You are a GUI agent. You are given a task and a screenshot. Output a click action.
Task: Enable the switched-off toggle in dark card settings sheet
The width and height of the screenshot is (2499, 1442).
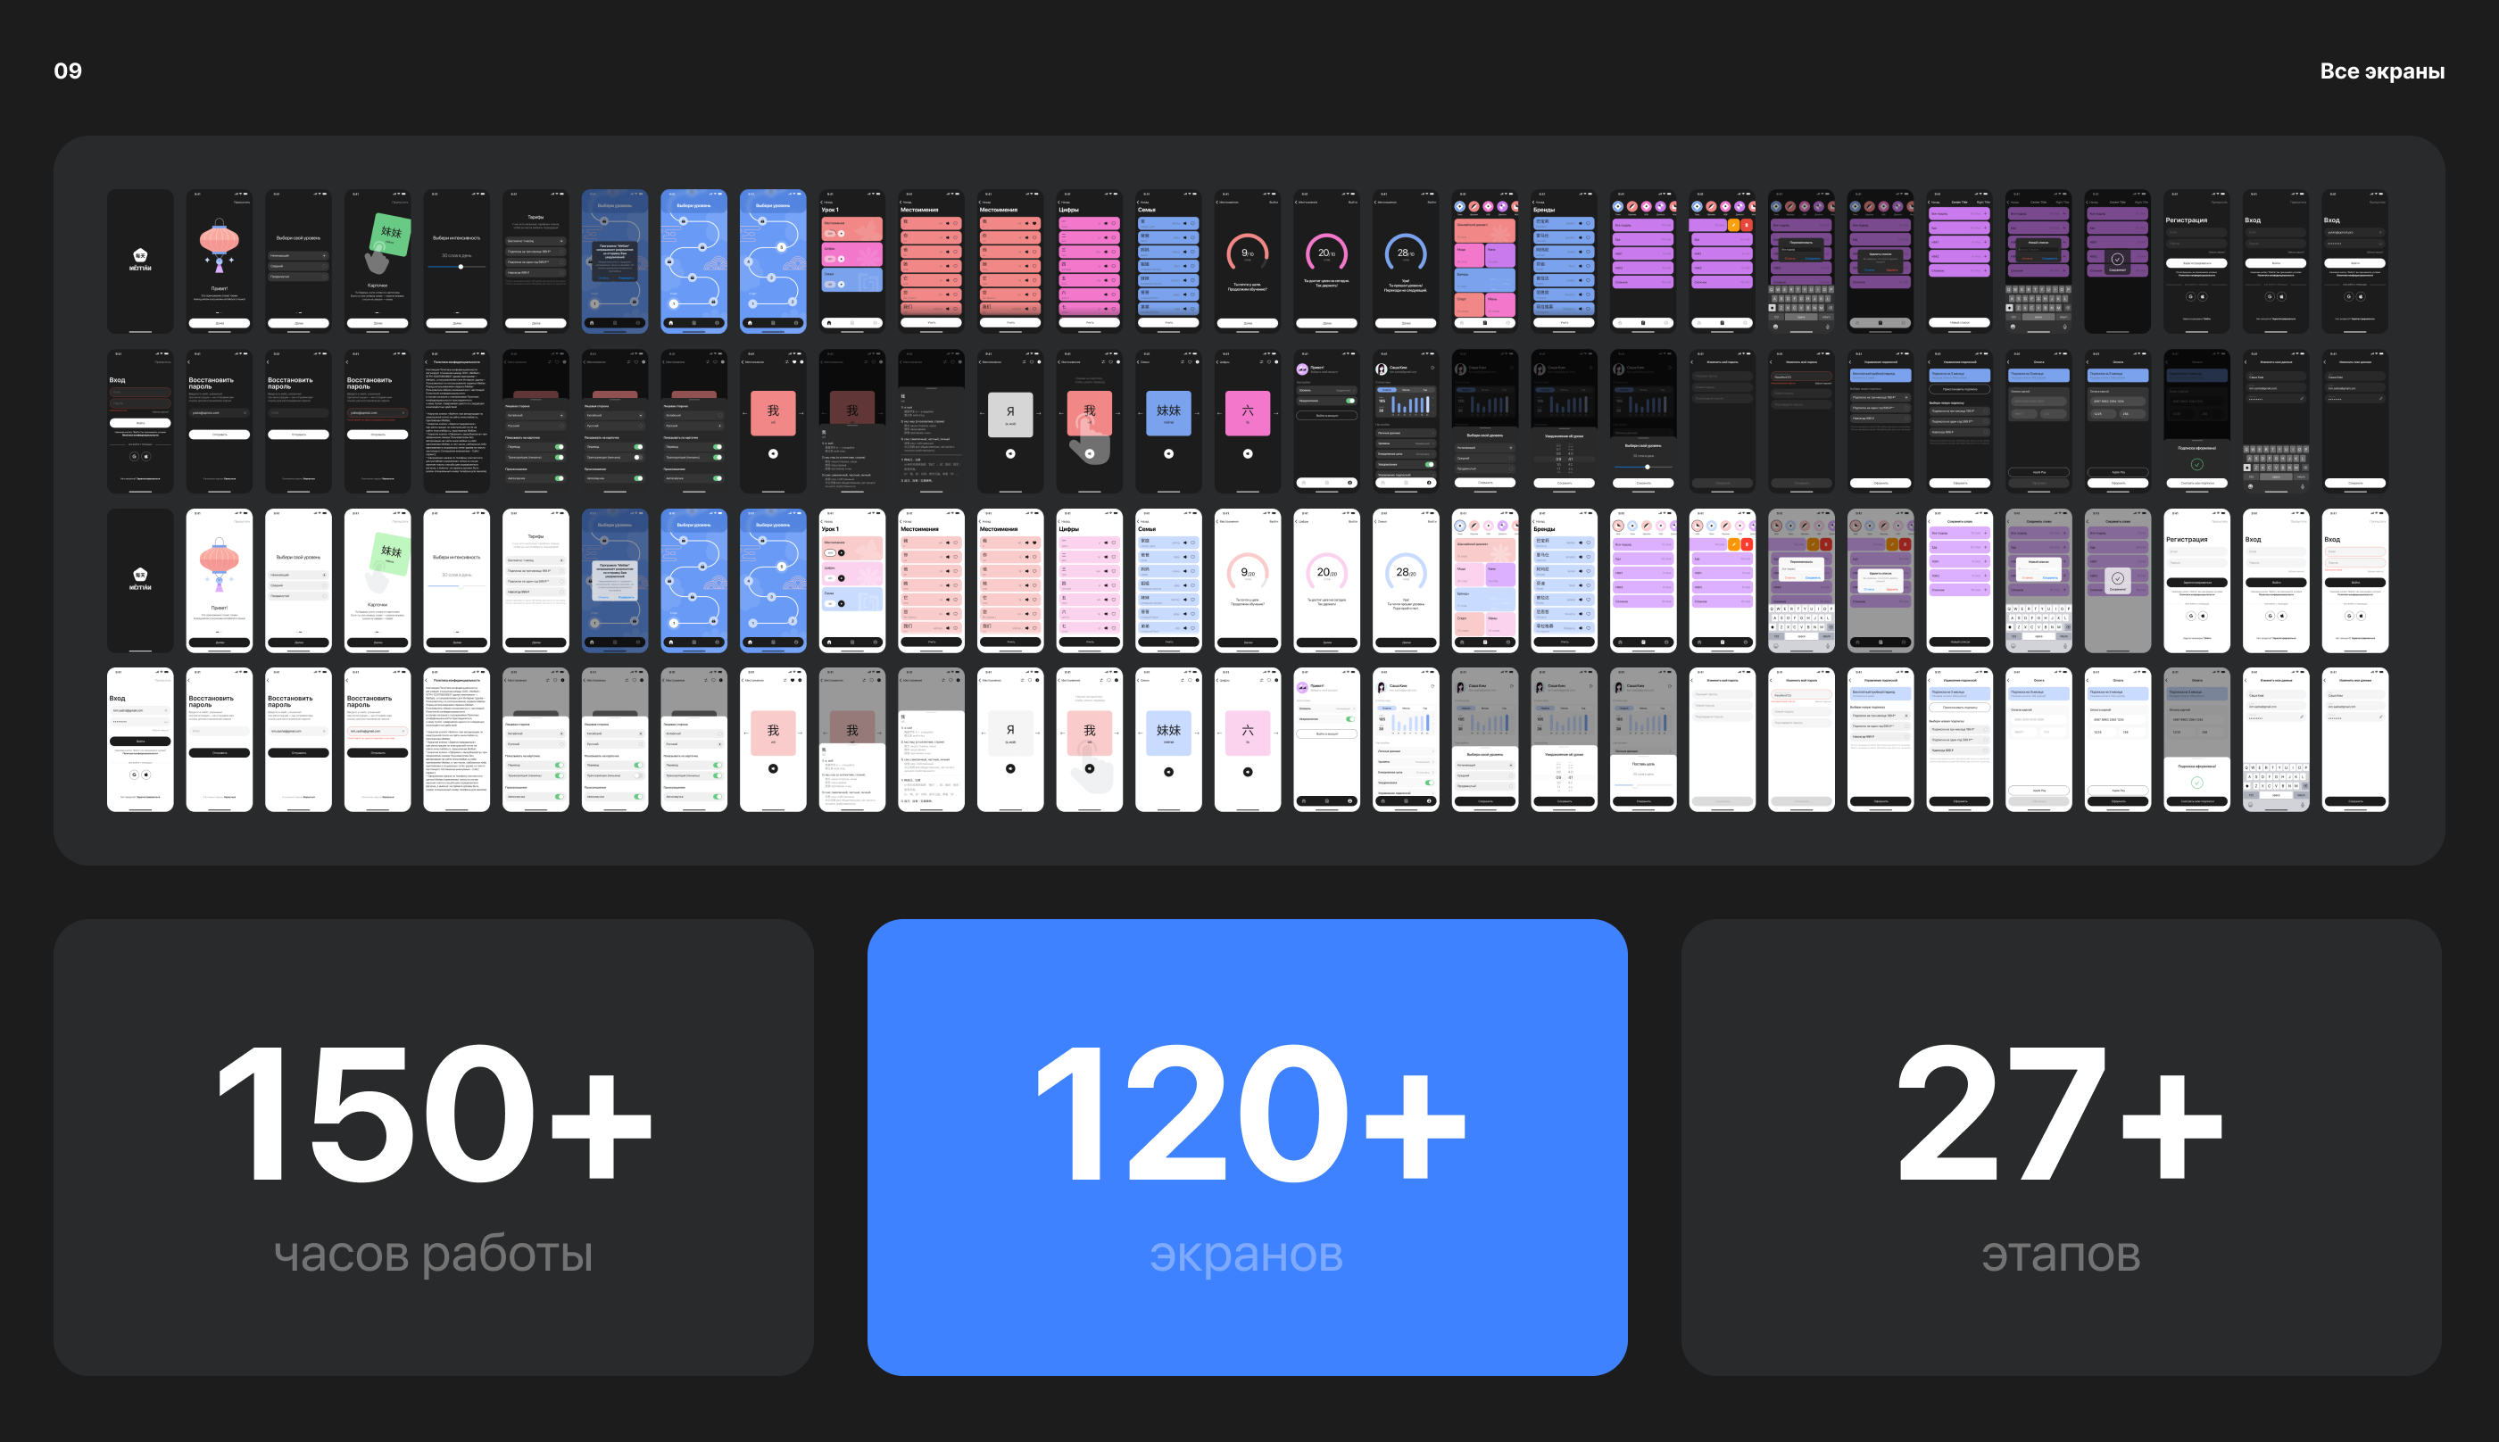pyautogui.click(x=638, y=458)
